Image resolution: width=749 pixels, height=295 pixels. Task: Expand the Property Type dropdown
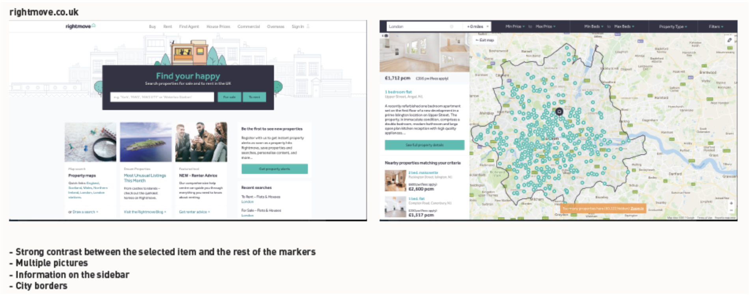click(673, 26)
